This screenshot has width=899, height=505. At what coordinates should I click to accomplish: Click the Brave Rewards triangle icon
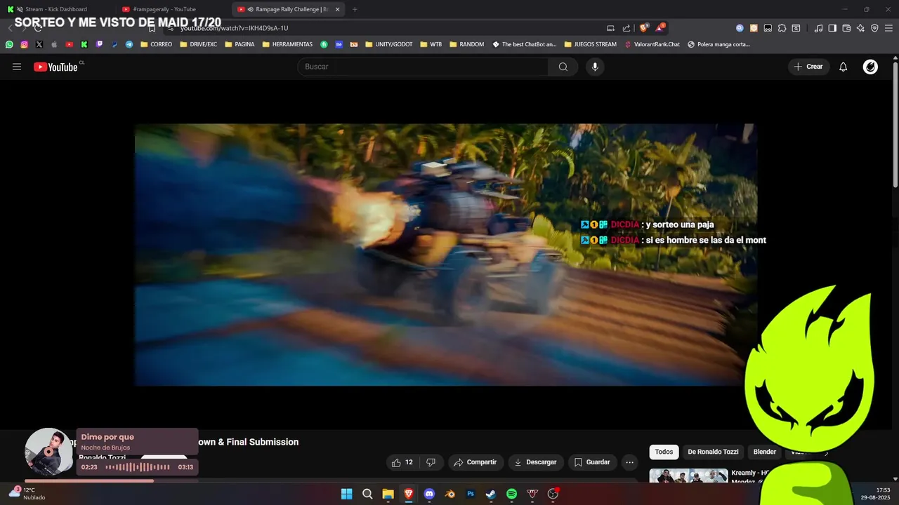[660, 28]
